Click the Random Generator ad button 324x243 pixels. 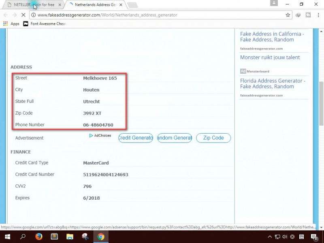[175, 138]
